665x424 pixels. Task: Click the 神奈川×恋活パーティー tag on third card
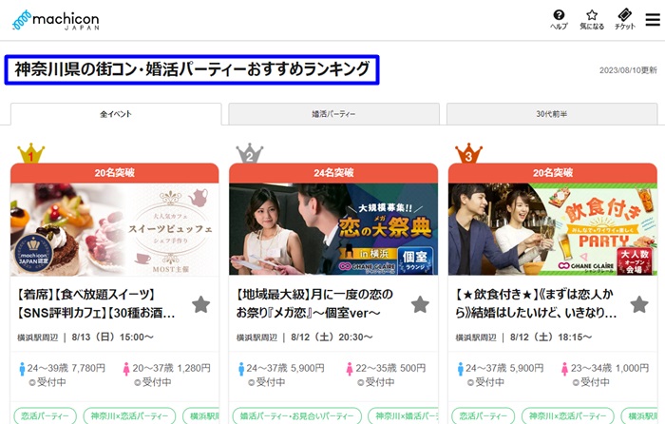(x=567, y=415)
